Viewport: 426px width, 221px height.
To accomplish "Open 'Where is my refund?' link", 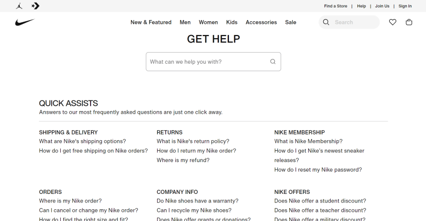I will pyautogui.click(x=183, y=160).
